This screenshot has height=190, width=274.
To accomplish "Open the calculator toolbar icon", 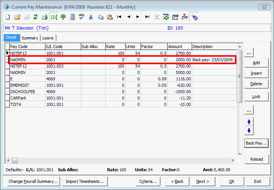I will [x=72, y=17].
